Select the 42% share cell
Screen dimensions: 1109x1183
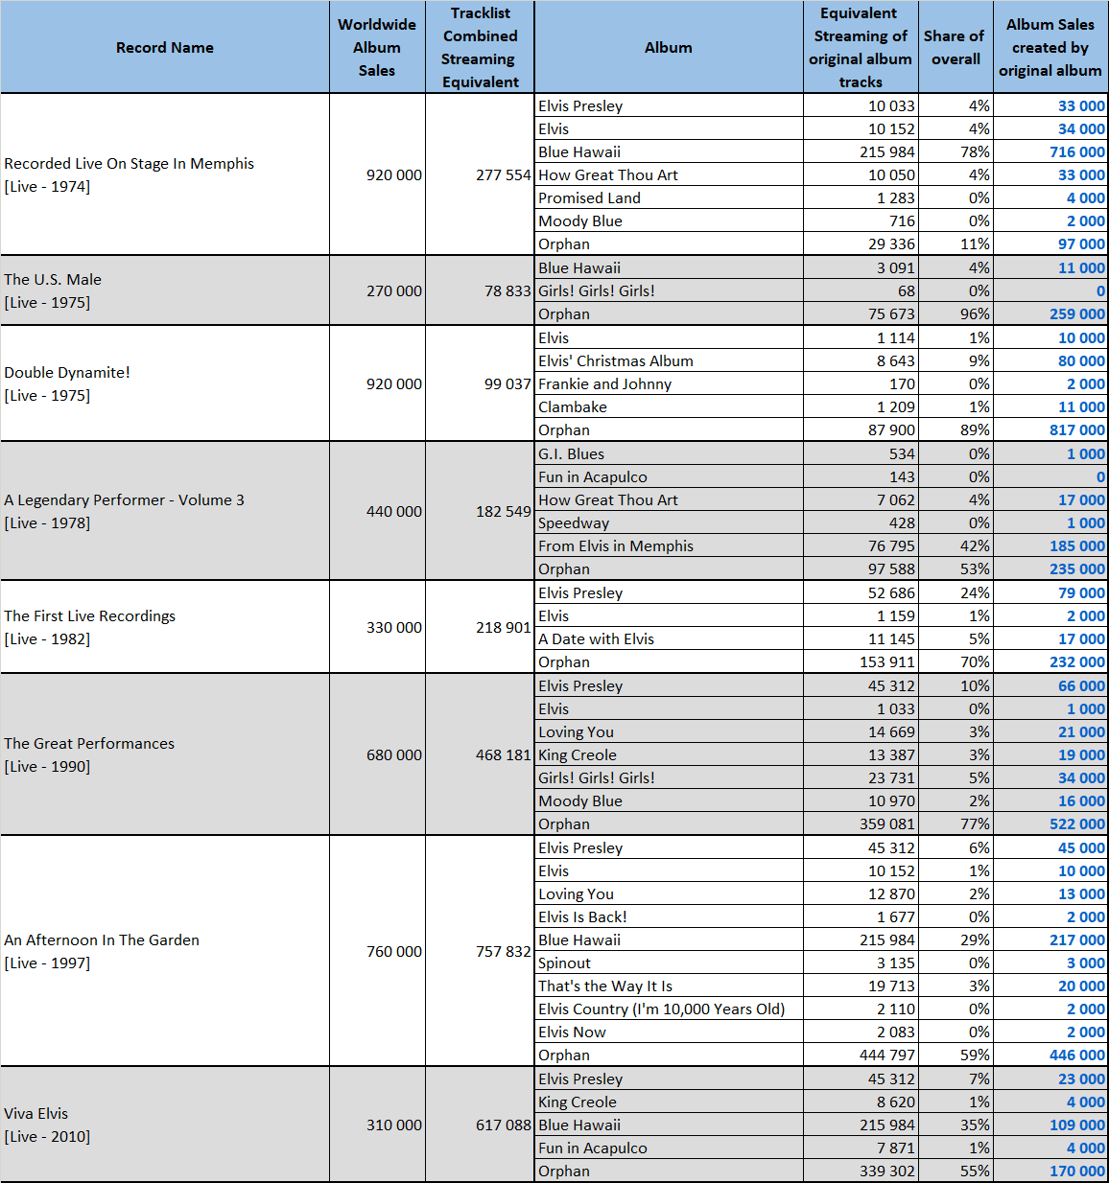tap(956, 545)
